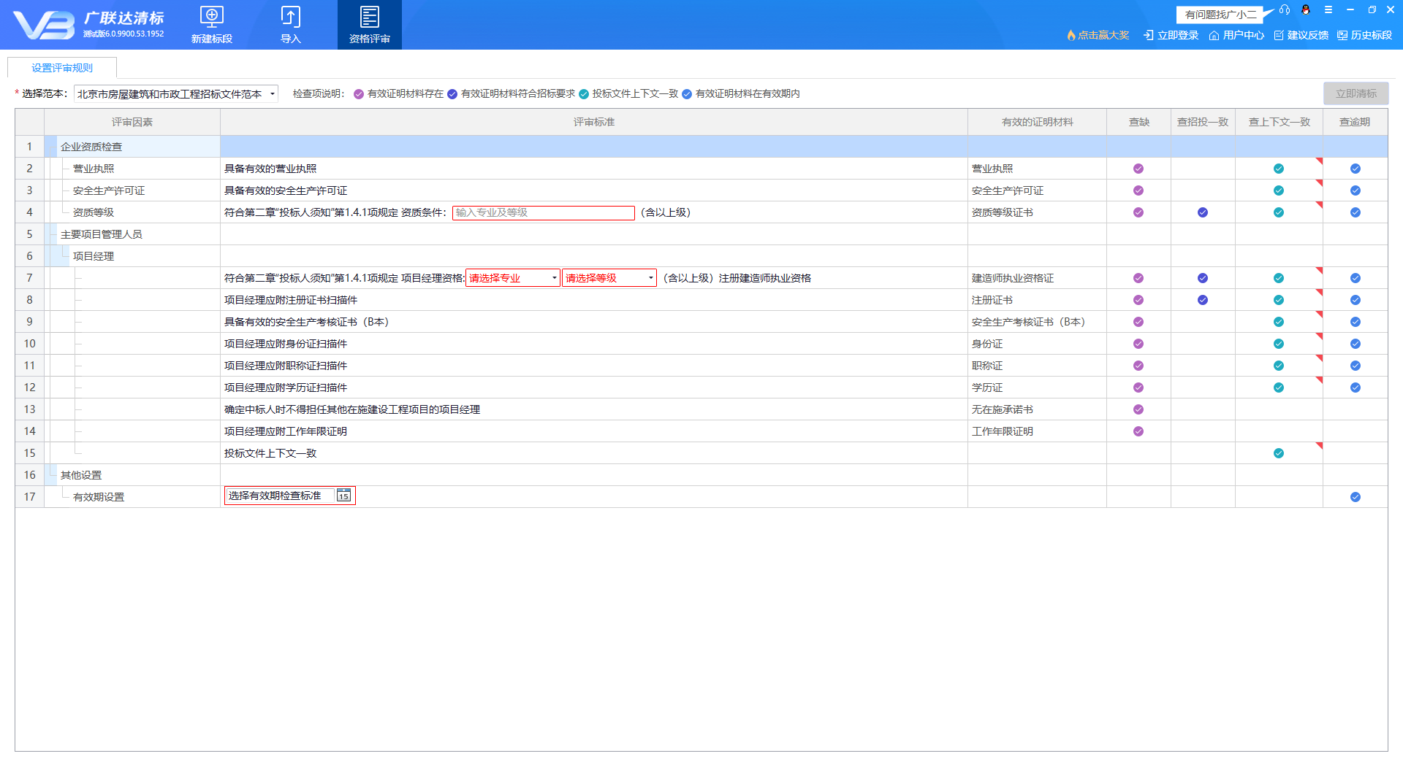Select the 营业执照 tree item
This screenshot has height=759, width=1403.
(94, 169)
